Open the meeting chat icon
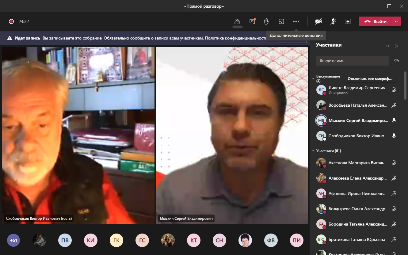The height and width of the screenshot is (255, 408). pyautogui.click(x=252, y=21)
